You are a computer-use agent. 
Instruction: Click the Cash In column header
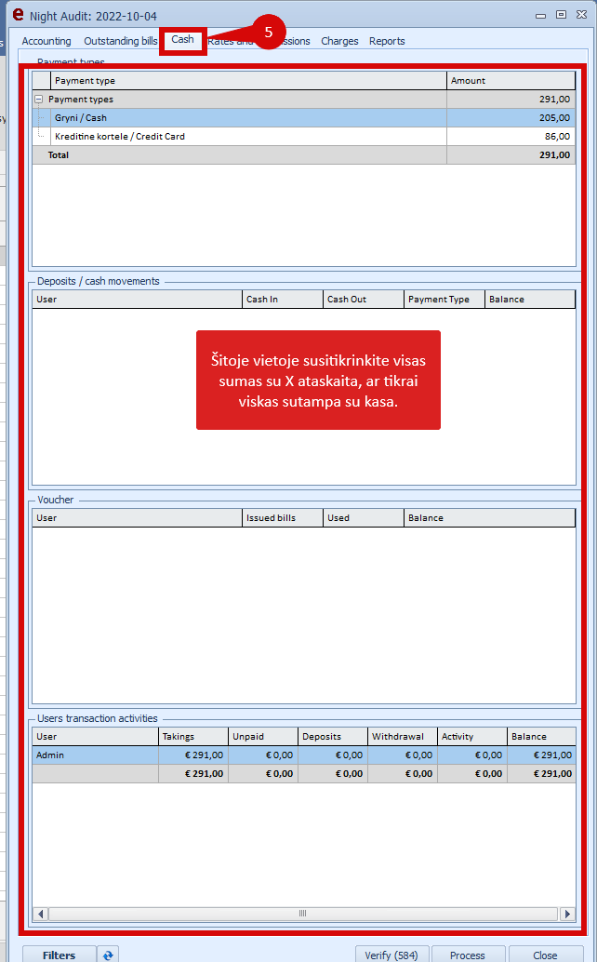click(282, 300)
